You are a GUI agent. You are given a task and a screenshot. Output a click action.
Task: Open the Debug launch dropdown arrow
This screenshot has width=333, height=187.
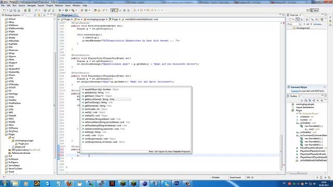pos(63,10)
